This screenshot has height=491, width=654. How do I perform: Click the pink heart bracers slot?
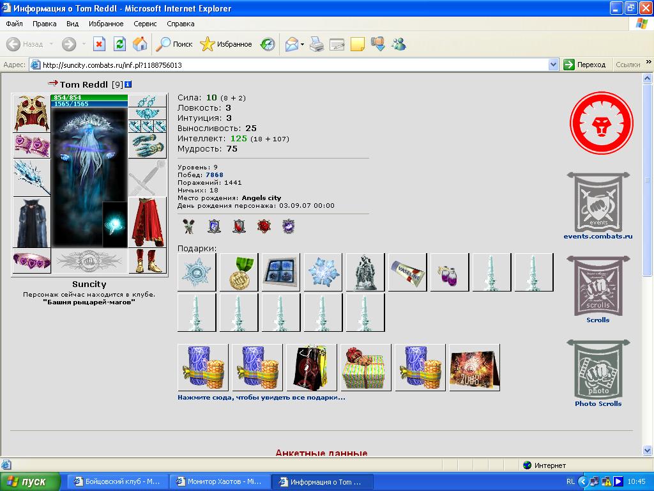31,145
